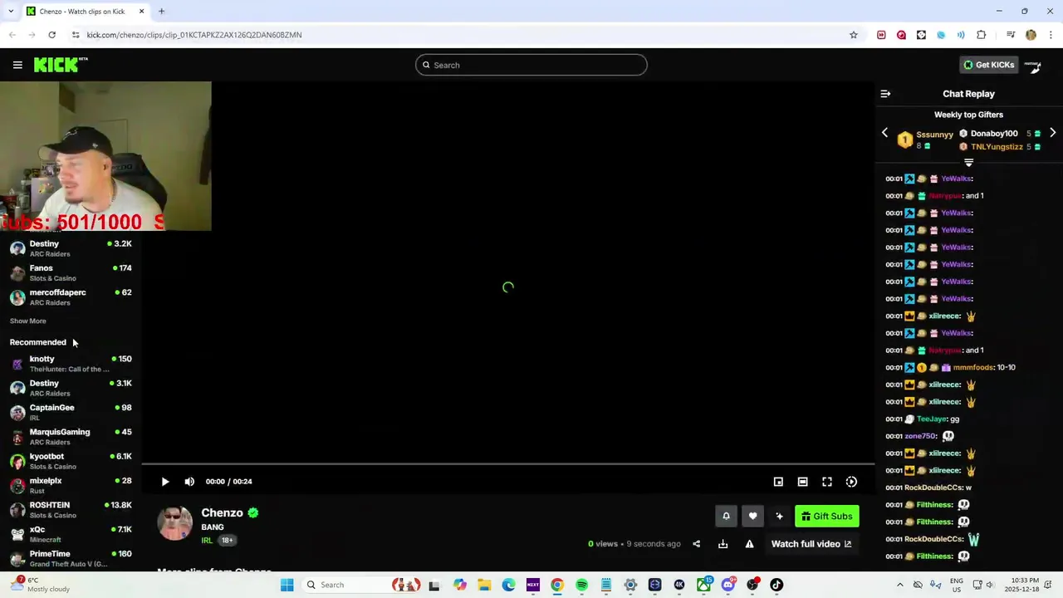Click TeeJaye username in chat

click(932, 419)
